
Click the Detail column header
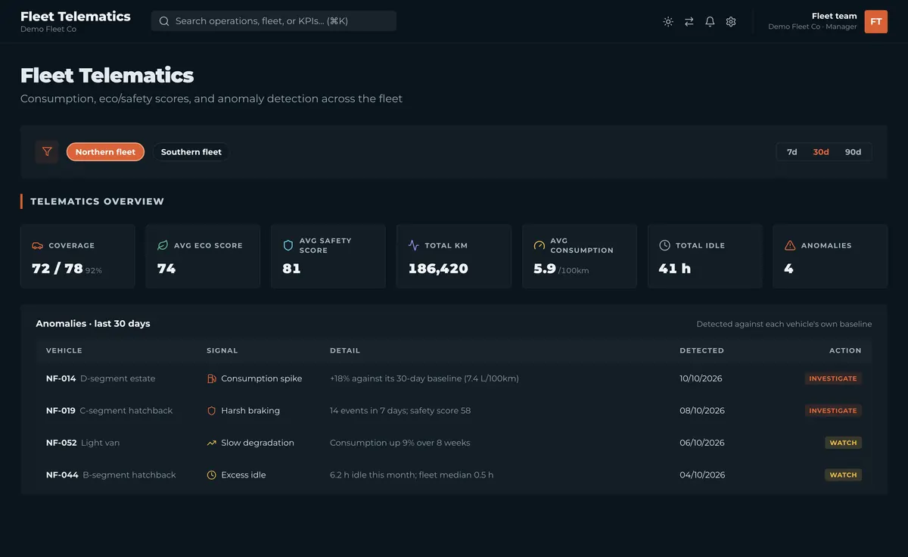point(345,350)
